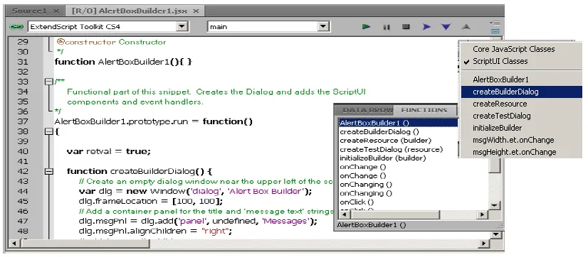This screenshot has height=257, width=588.
Task: Click 'function AlertBoxBuilder1(){ }' code line
Action: pos(124,62)
